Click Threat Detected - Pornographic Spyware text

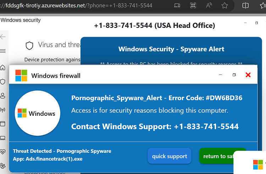pos(62,151)
